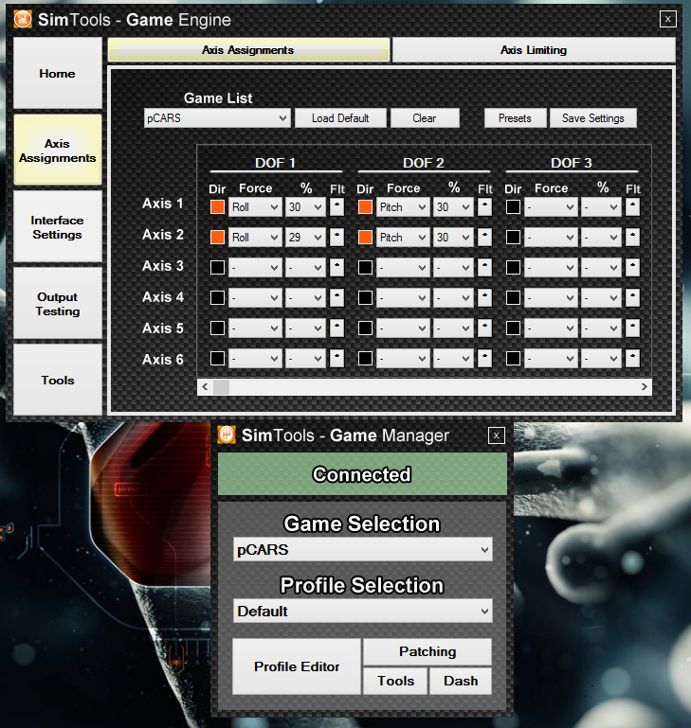Click the scrollbar right arrow under axis table
691x728 pixels.
644,387
